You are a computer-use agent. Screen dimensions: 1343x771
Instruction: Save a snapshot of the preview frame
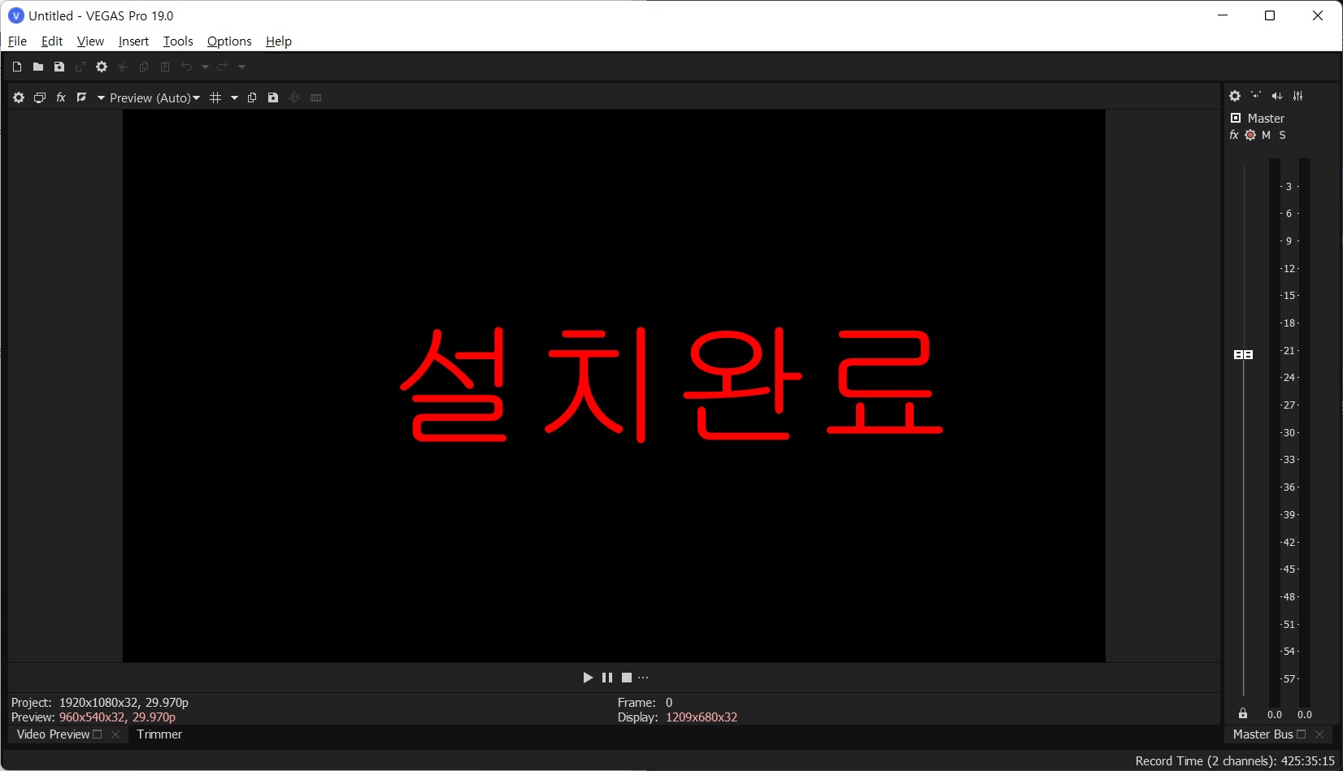click(x=273, y=97)
